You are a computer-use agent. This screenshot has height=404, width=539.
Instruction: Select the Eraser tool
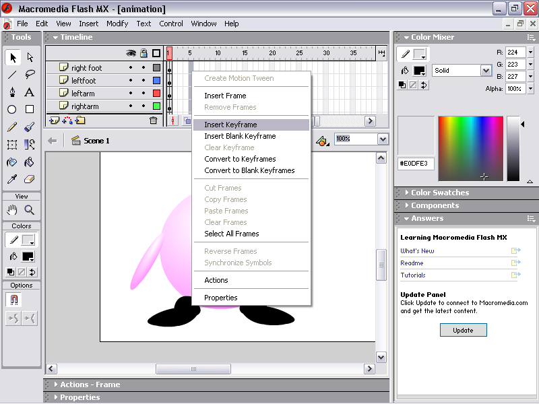(30, 180)
